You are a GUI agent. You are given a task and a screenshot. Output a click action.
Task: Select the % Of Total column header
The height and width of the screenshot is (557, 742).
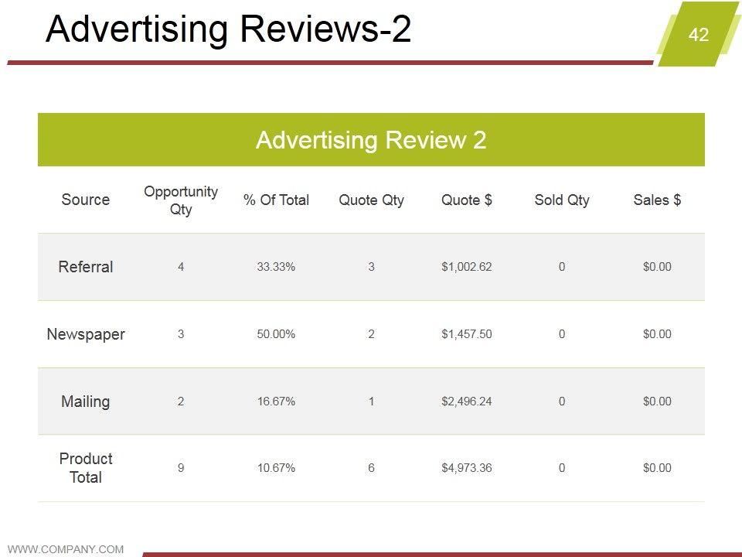click(x=276, y=200)
